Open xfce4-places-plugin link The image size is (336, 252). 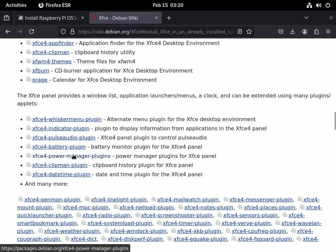pos(270,208)
